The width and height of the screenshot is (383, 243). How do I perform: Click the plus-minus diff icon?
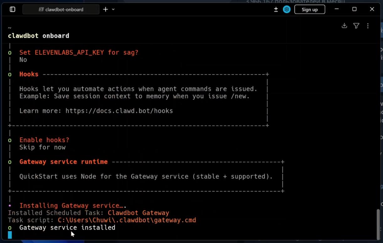click(276, 9)
